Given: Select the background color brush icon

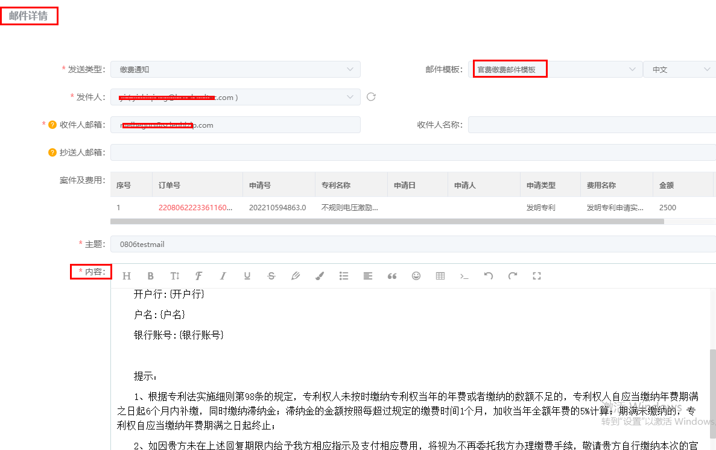Looking at the screenshot, I should click(320, 276).
